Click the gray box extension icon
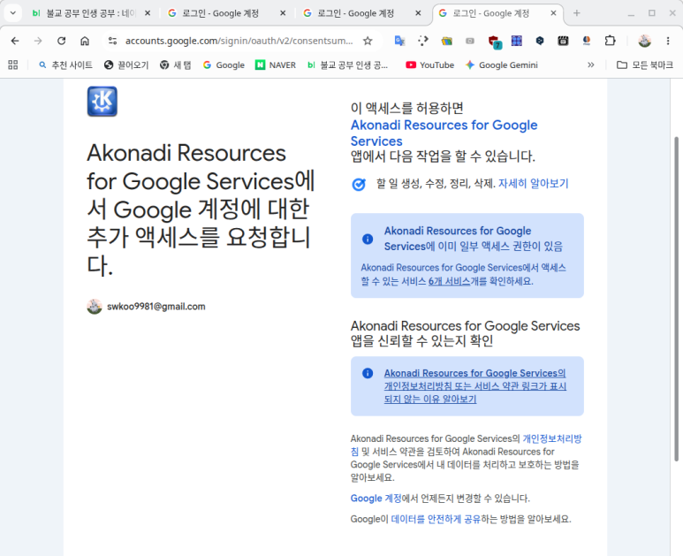 click(x=470, y=41)
